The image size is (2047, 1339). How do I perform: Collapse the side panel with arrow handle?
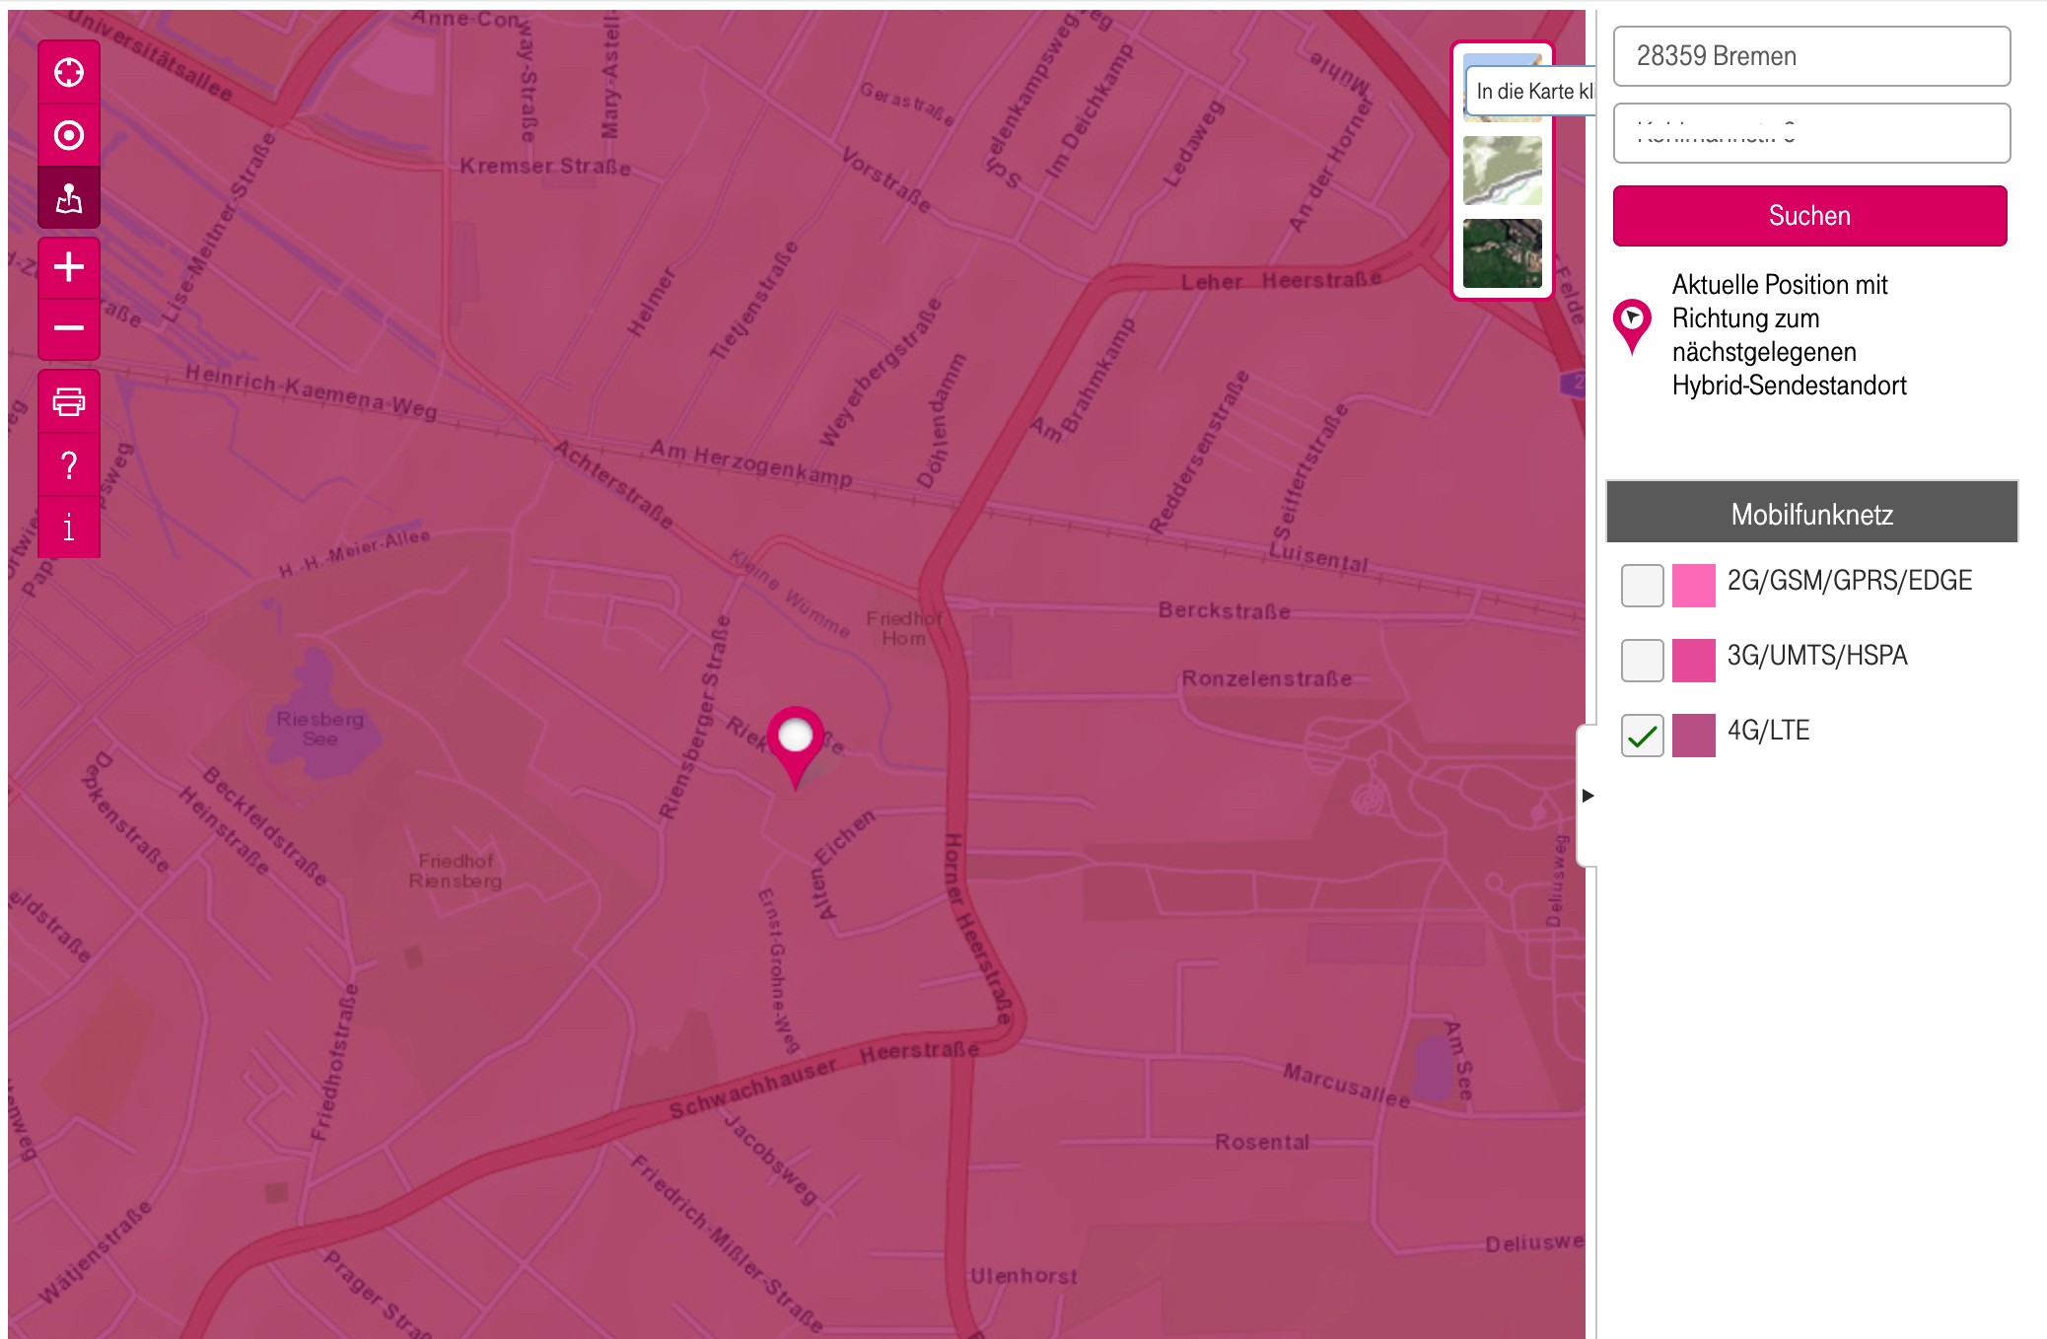click(x=1588, y=795)
